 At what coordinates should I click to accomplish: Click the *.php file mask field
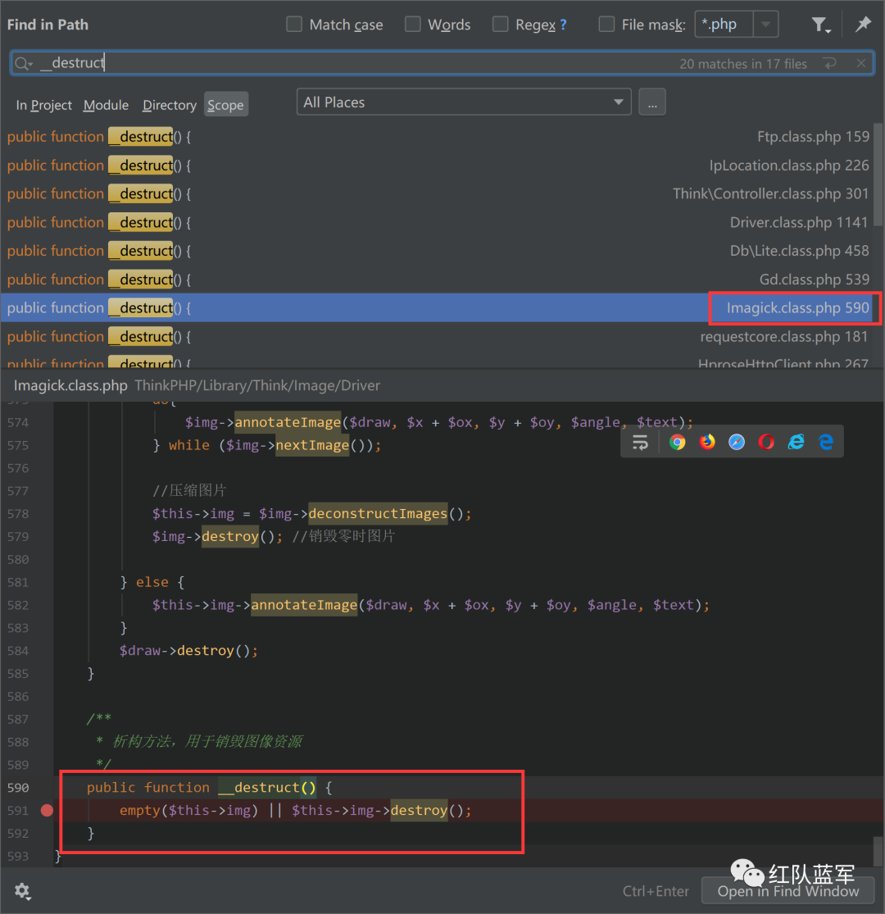724,25
